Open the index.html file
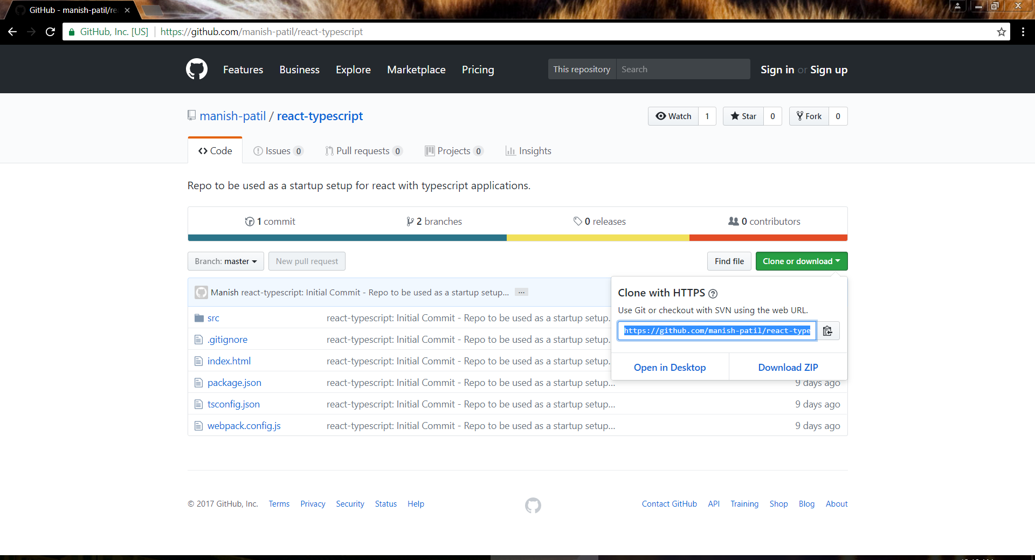Screen dimensions: 1035x560 [229, 361]
